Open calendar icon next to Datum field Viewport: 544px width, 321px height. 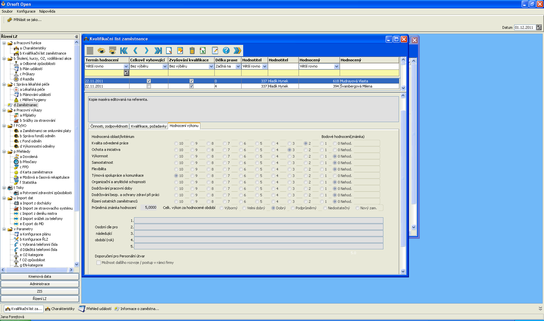point(539,27)
